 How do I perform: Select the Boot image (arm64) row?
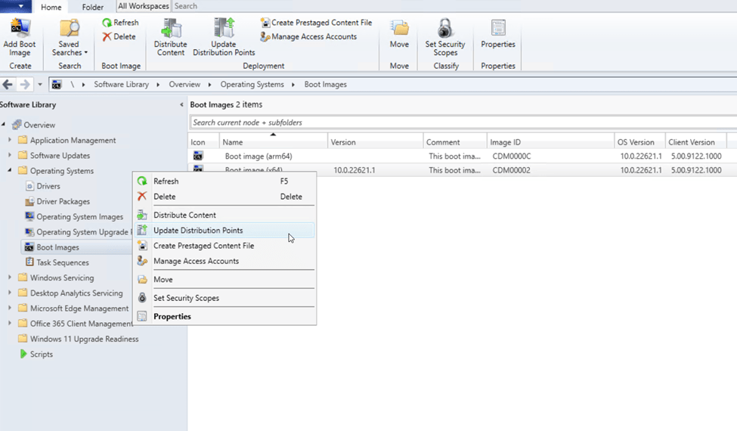coord(259,157)
